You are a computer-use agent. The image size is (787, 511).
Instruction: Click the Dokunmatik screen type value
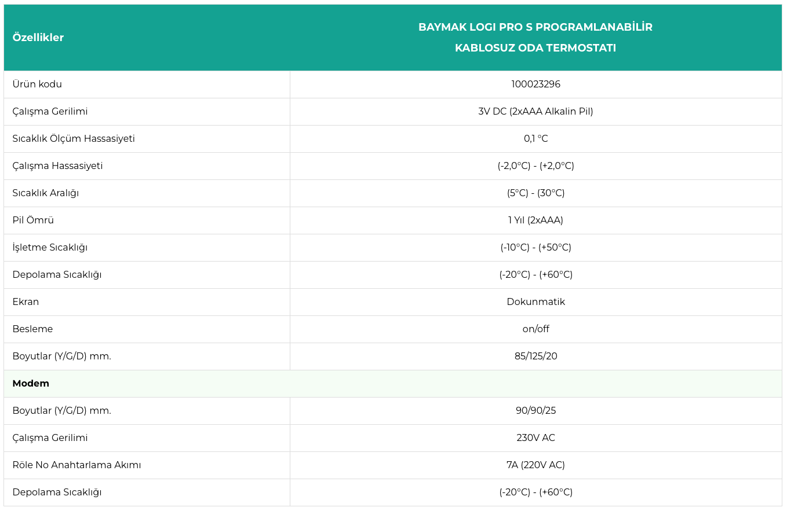click(535, 302)
